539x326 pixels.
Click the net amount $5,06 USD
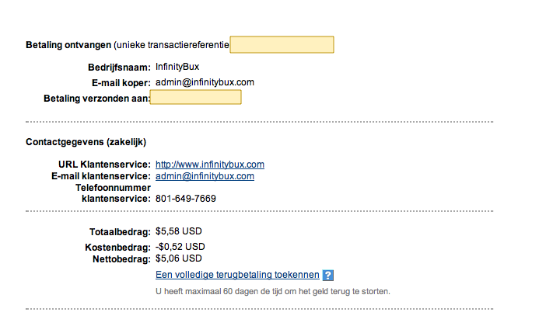(x=178, y=258)
